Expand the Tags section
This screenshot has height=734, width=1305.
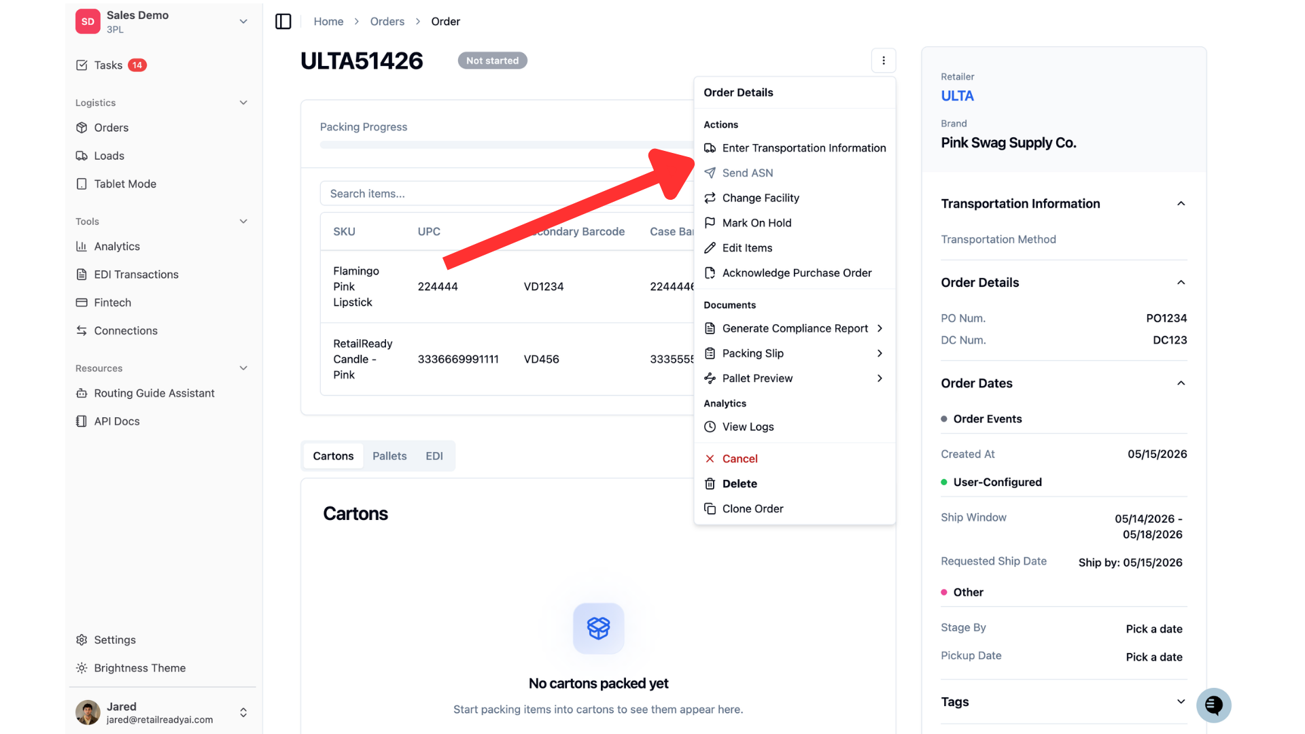click(x=1181, y=702)
